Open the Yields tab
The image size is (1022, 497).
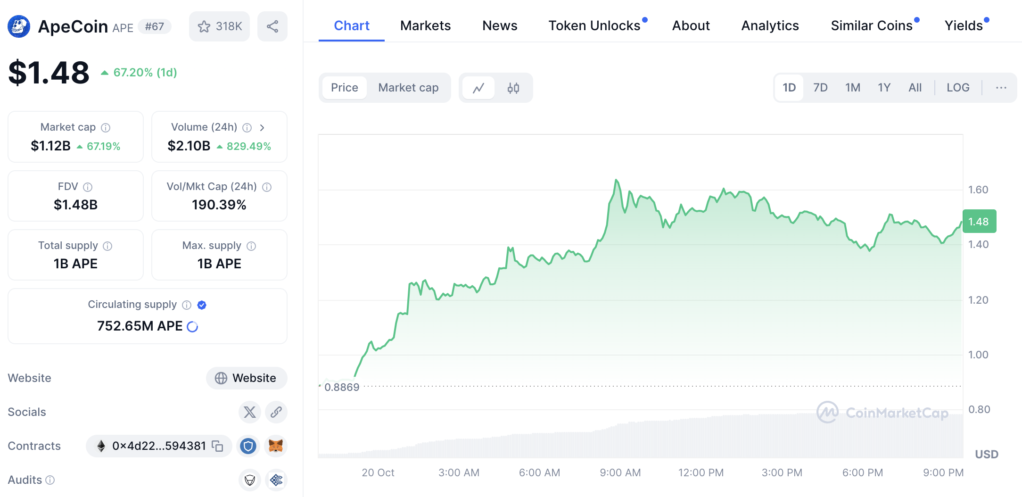pyautogui.click(x=964, y=25)
